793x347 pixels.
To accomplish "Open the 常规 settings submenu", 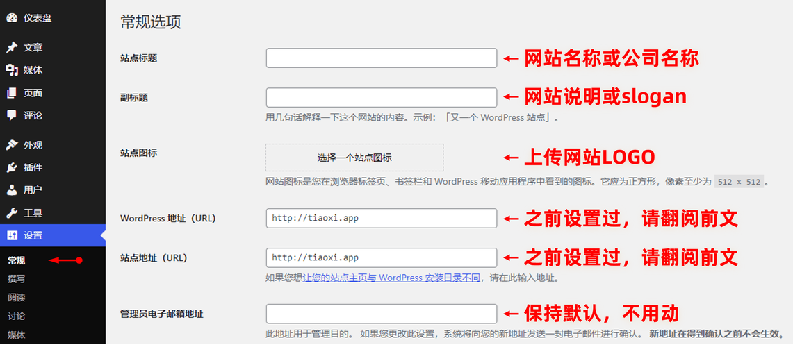I will point(17,260).
